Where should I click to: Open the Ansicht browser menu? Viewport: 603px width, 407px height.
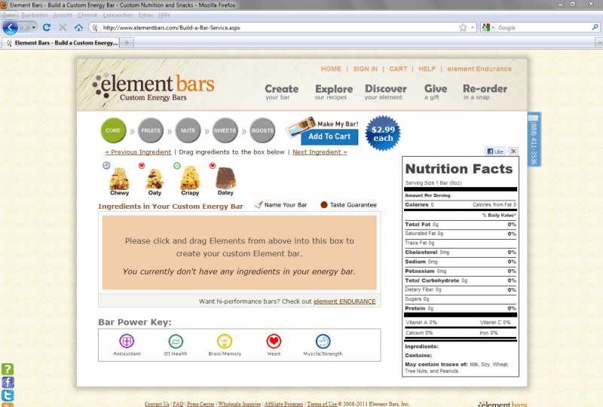pyautogui.click(x=63, y=15)
